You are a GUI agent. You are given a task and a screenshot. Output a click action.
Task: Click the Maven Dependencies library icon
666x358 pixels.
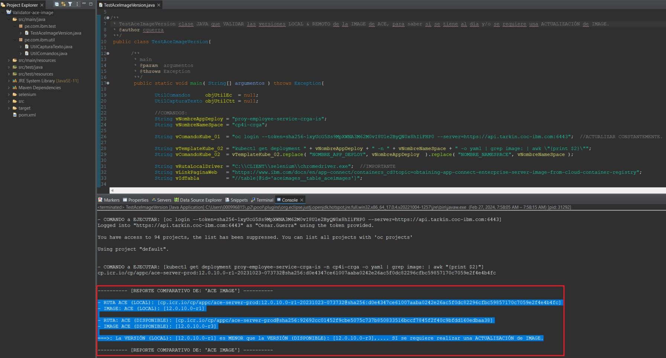[15, 88]
